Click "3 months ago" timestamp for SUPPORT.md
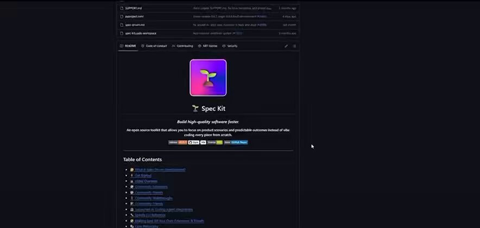480x228 pixels. tap(287, 8)
